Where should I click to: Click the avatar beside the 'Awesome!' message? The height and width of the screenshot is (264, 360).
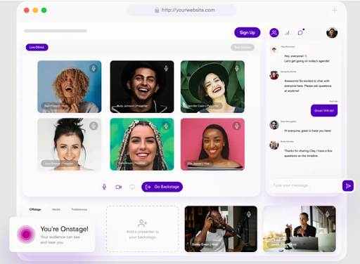274,75
